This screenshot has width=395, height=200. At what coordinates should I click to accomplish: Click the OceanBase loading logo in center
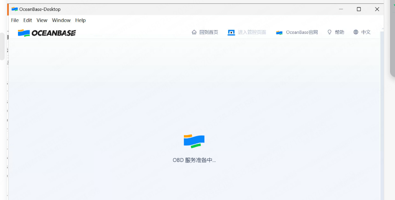coord(194,141)
